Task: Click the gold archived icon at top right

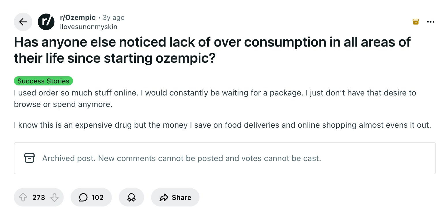Action: 415,22
